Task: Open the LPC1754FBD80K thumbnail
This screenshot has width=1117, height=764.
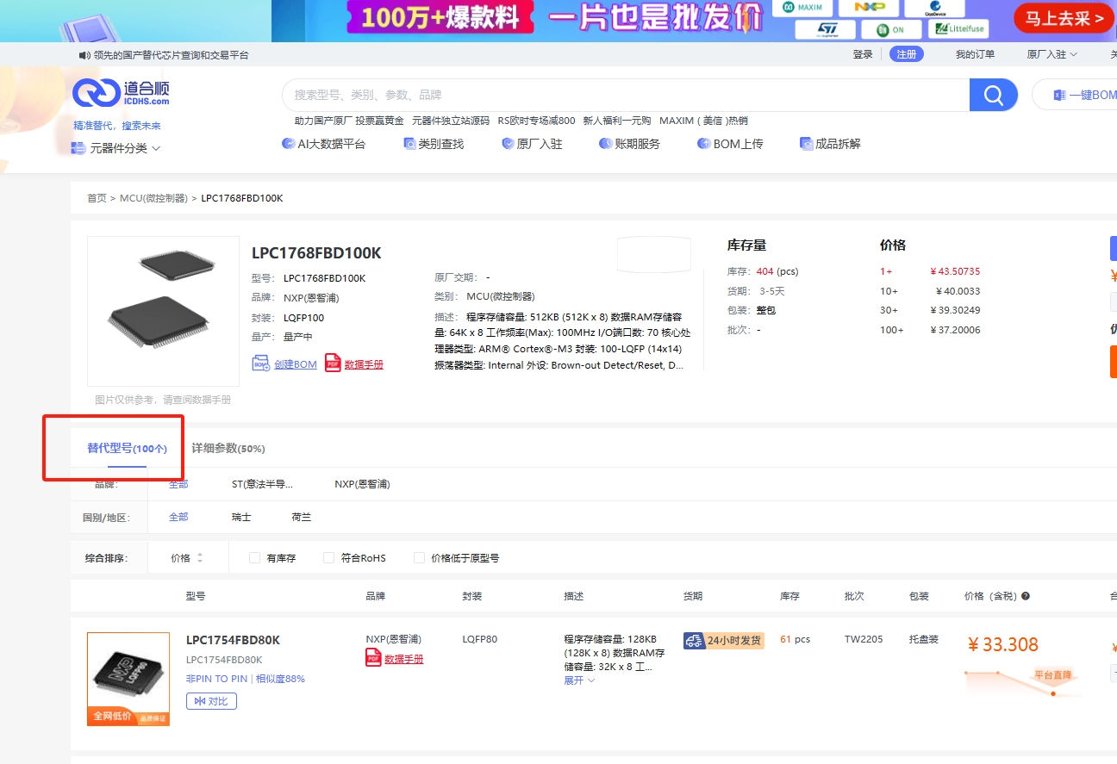Action: click(x=128, y=679)
